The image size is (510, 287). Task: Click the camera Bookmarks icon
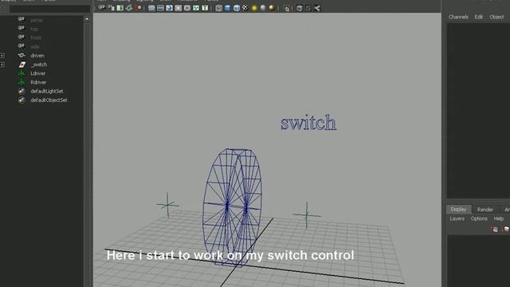click(x=120, y=8)
